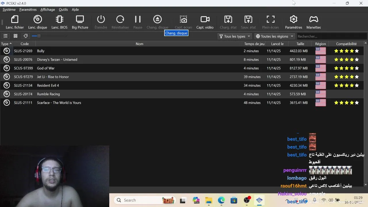The image size is (368, 207).
Task: Click star rating of Scarface row
Action: click(x=346, y=103)
